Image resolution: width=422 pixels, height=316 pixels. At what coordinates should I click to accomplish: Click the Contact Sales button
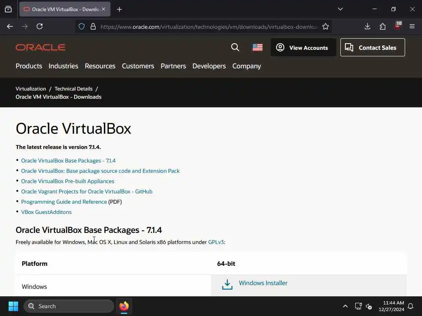click(373, 48)
